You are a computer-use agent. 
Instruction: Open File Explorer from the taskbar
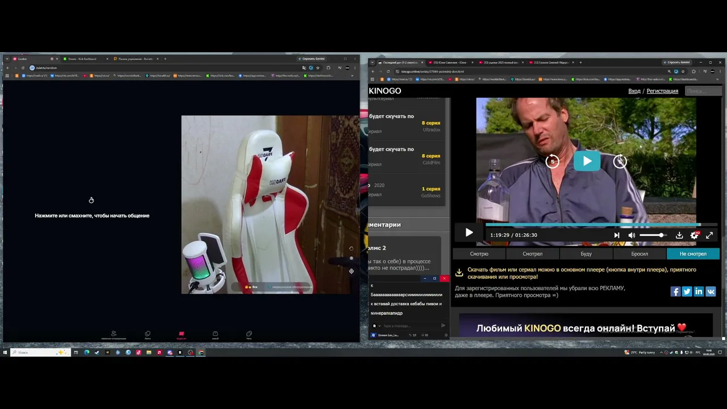[x=149, y=352]
